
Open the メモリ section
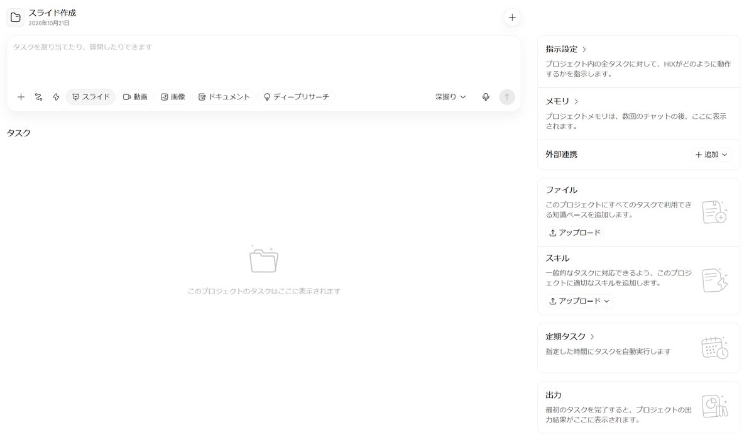tap(562, 101)
